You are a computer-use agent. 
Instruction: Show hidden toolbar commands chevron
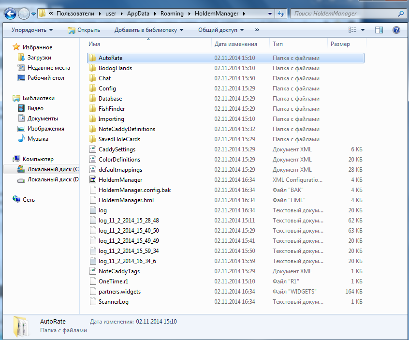[x=257, y=30]
